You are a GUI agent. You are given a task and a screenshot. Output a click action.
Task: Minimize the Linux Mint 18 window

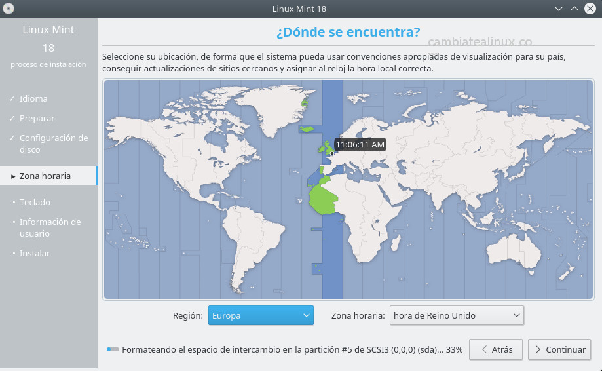pyautogui.click(x=559, y=9)
